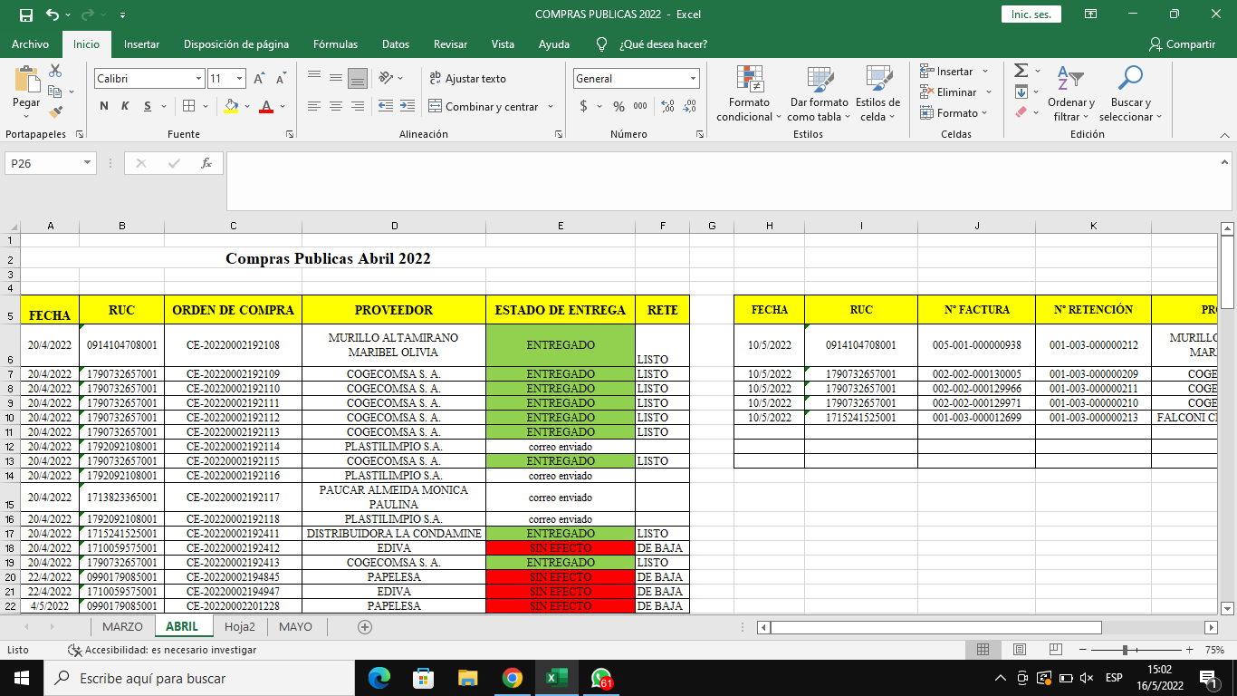Click the zoom slider in status bar
The height and width of the screenshot is (696, 1237).
tap(1125, 650)
